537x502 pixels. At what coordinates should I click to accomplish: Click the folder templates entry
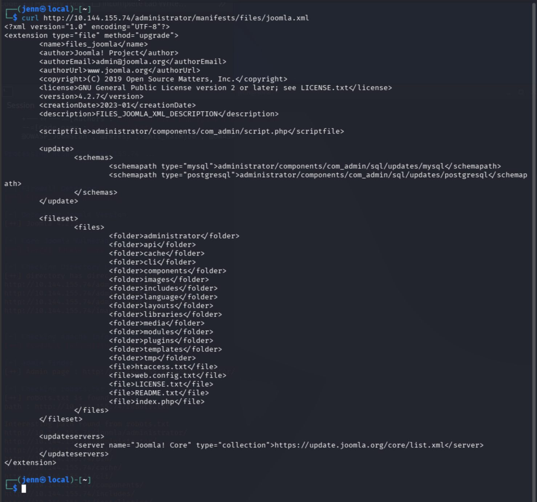click(x=165, y=349)
